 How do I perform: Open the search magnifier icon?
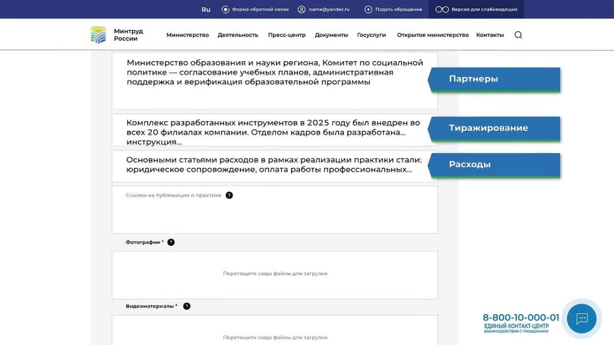[x=518, y=35]
